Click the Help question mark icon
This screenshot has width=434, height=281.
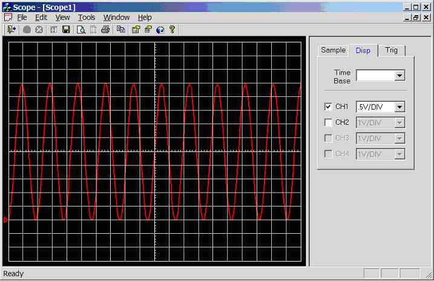click(172, 29)
